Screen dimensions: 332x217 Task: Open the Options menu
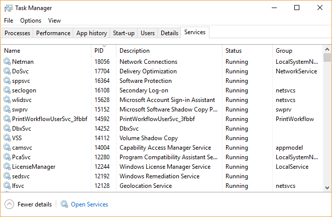tap(31, 21)
